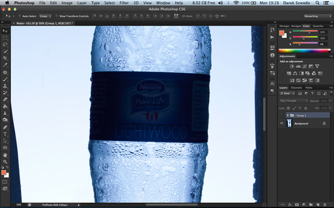This screenshot has height=208, width=334.
Task: Add an Exposure adjustment
Action: click(x=311, y=66)
